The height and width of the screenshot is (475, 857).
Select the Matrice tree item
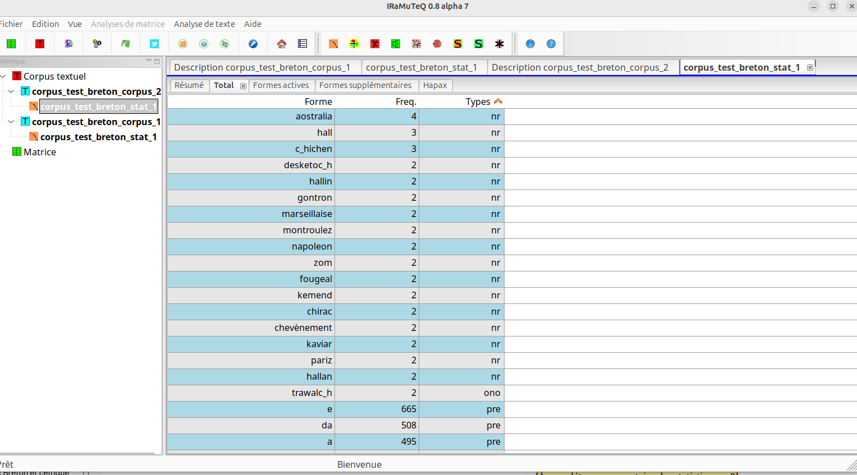pos(40,152)
